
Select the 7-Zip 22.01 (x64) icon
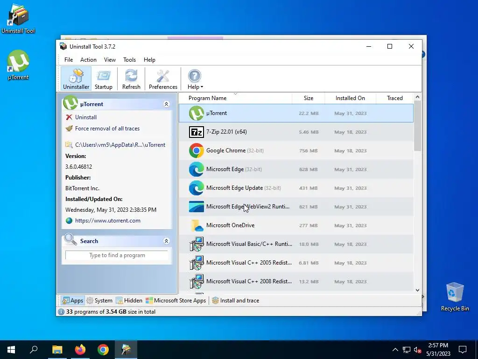pyautogui.click(x=197, y=132)
